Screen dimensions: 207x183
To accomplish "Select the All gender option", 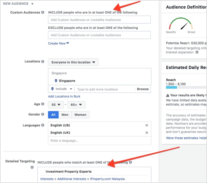I will 53,115.
